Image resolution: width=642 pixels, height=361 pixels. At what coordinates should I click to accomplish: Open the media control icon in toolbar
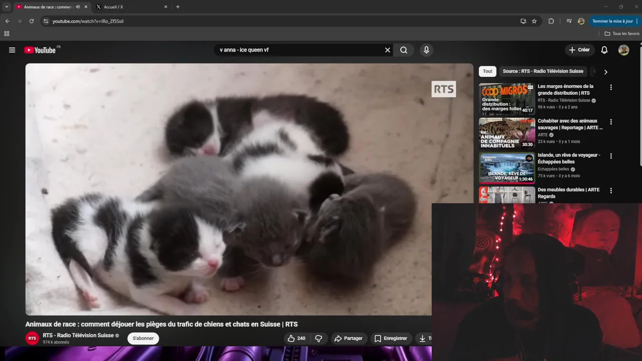(x=569, y=21)
